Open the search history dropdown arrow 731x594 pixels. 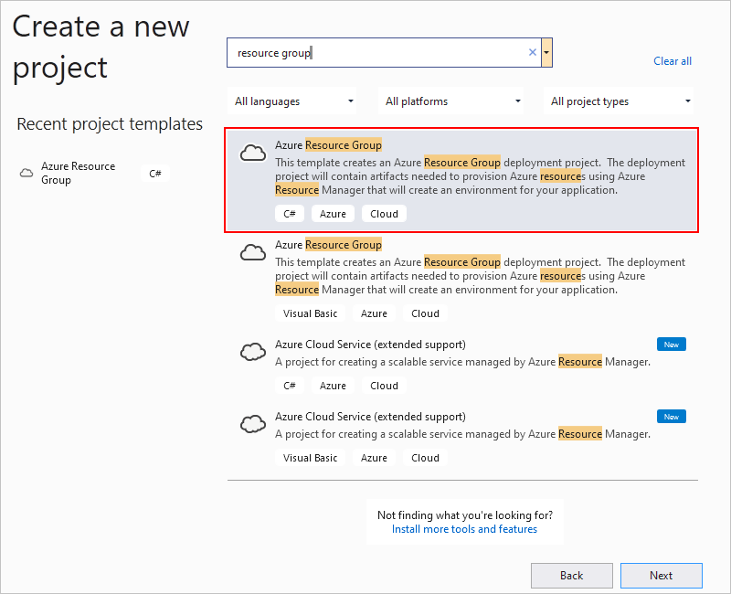pyautogui.click(x=546, y=53)
